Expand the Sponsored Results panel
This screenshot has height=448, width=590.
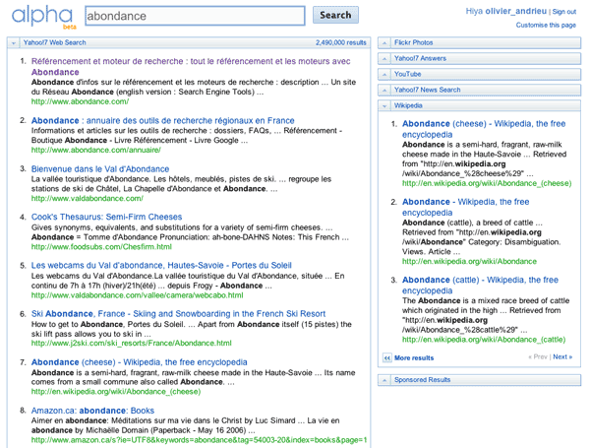point(384,380)
